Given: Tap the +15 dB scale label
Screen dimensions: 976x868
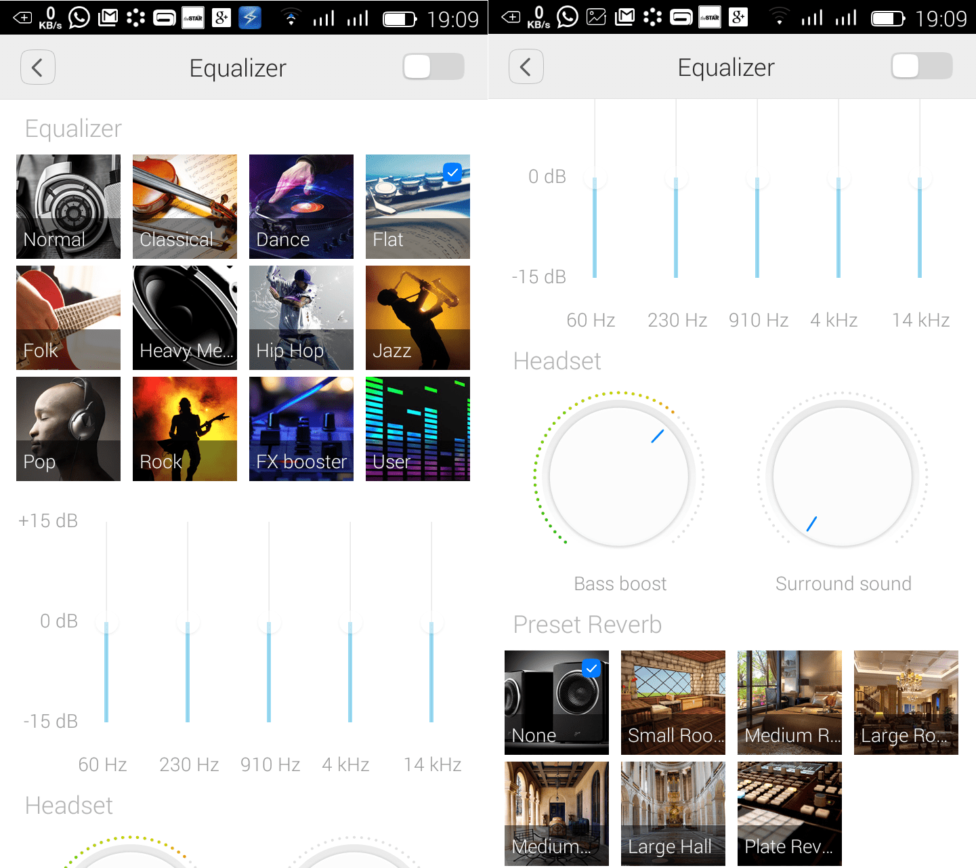Looking at the screenshot, I should [47, 520].
